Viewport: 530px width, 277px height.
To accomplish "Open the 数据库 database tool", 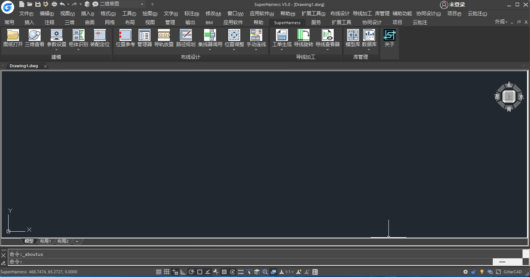I will tap(369, 38).
